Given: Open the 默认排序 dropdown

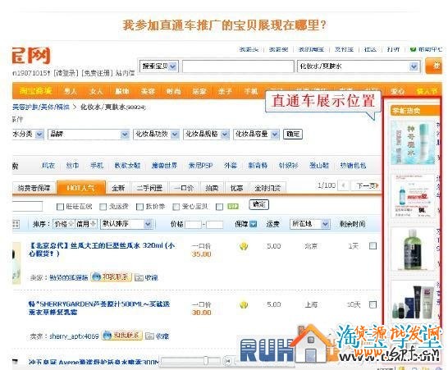Looking at the screenshot, I should [x=126, y=224].
